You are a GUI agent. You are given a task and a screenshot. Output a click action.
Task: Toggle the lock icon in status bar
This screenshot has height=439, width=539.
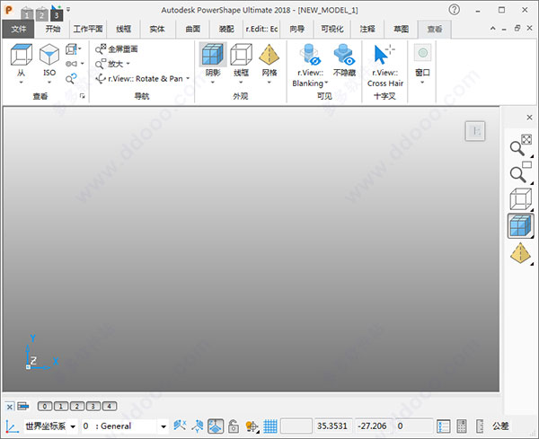point(234,426)
